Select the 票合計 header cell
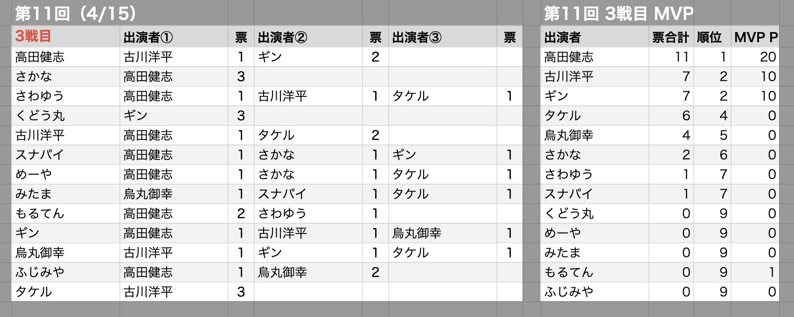Screen dimensions: 794x317 coord(671,37)
